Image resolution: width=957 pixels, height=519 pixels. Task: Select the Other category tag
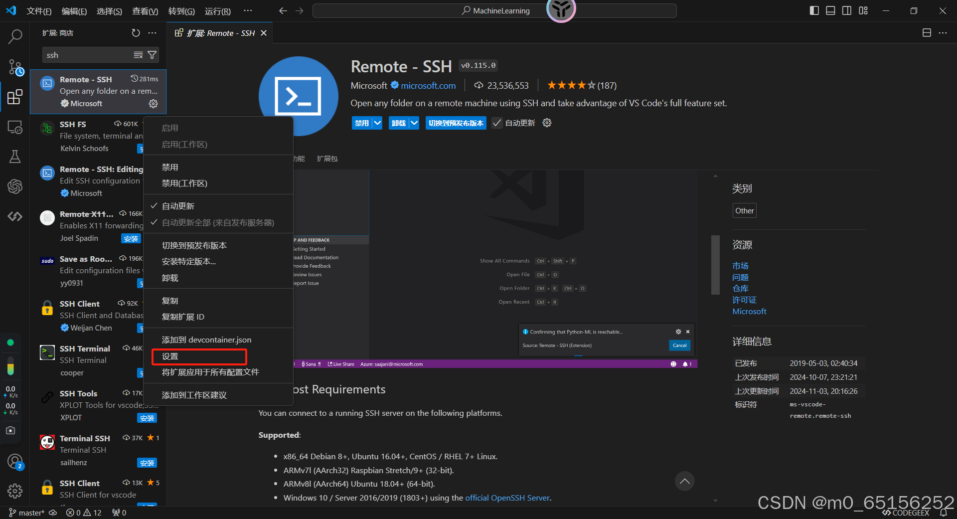coord(744,211)
